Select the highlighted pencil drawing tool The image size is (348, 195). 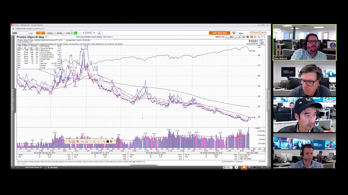73,142
